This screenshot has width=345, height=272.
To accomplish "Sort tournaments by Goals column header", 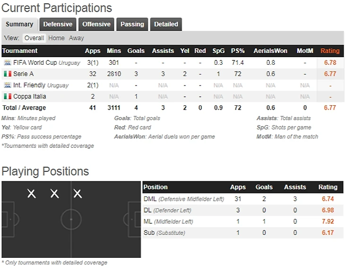I will point(136,51).
